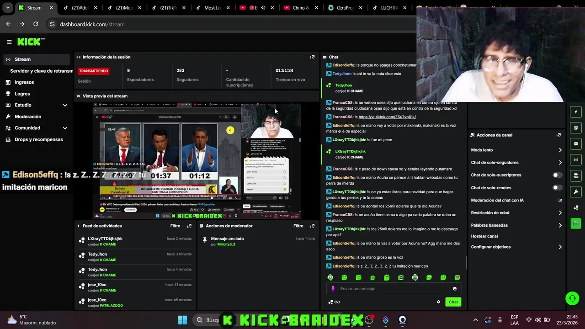Toggle Chat de solo-suscriptores switch

(557, 175)
